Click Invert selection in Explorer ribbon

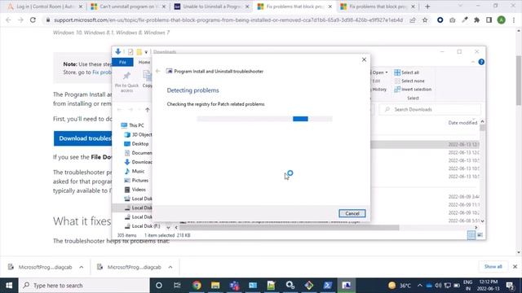pos(413,89)
